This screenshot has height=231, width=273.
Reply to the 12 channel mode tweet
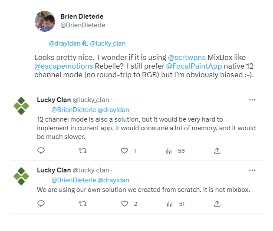41,151
